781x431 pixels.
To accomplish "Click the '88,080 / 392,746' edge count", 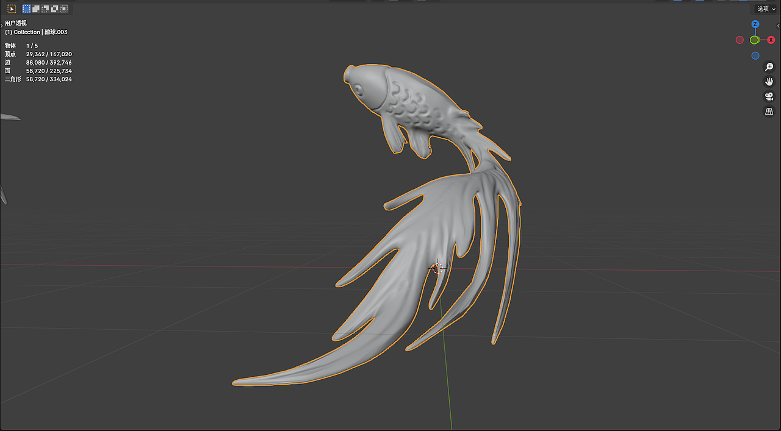I will (x=49, y=63).
